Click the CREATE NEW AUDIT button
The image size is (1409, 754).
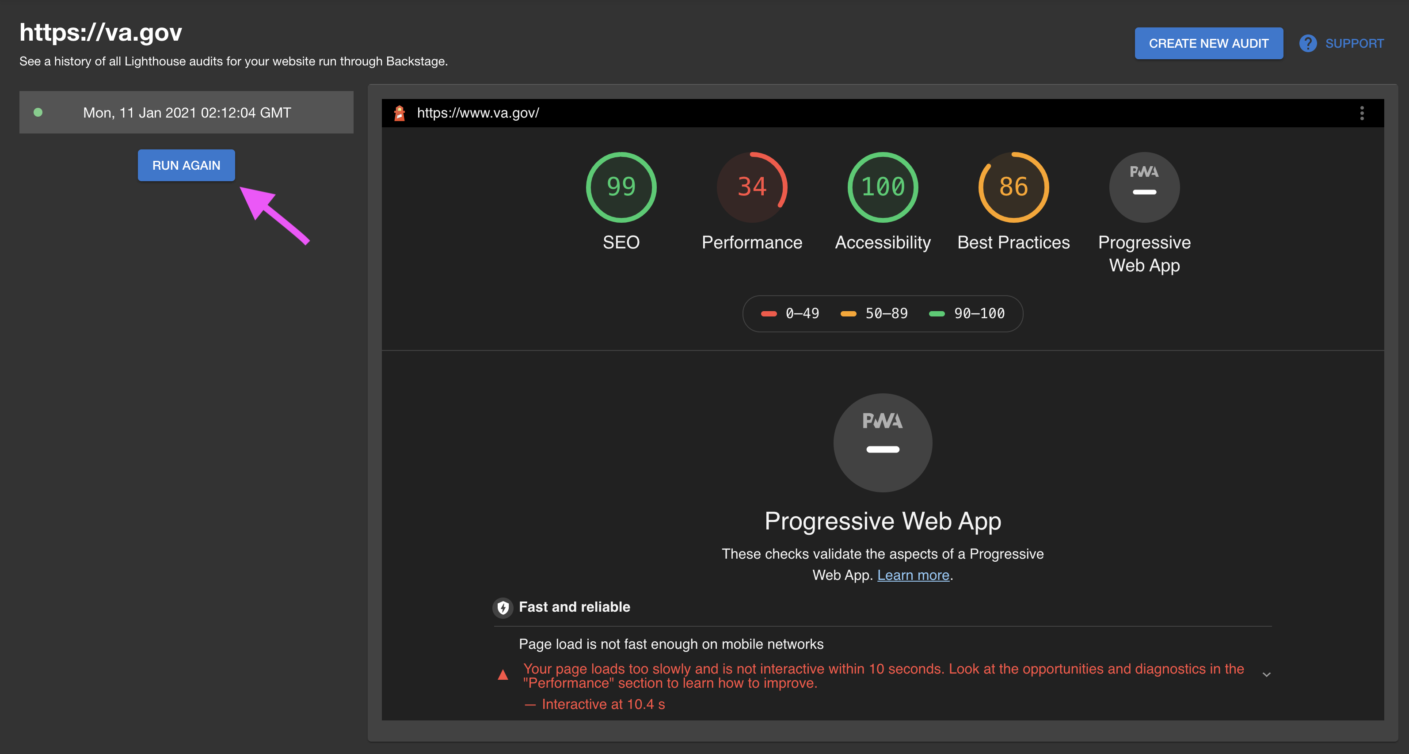coord(1209,43)
